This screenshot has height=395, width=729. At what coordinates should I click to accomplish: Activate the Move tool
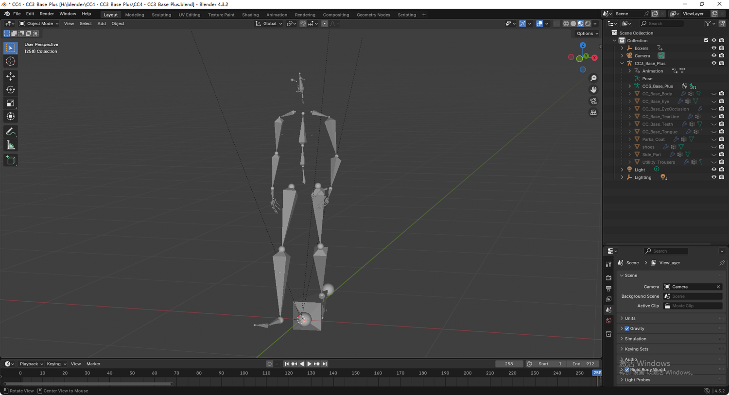[x=11, y=76]
